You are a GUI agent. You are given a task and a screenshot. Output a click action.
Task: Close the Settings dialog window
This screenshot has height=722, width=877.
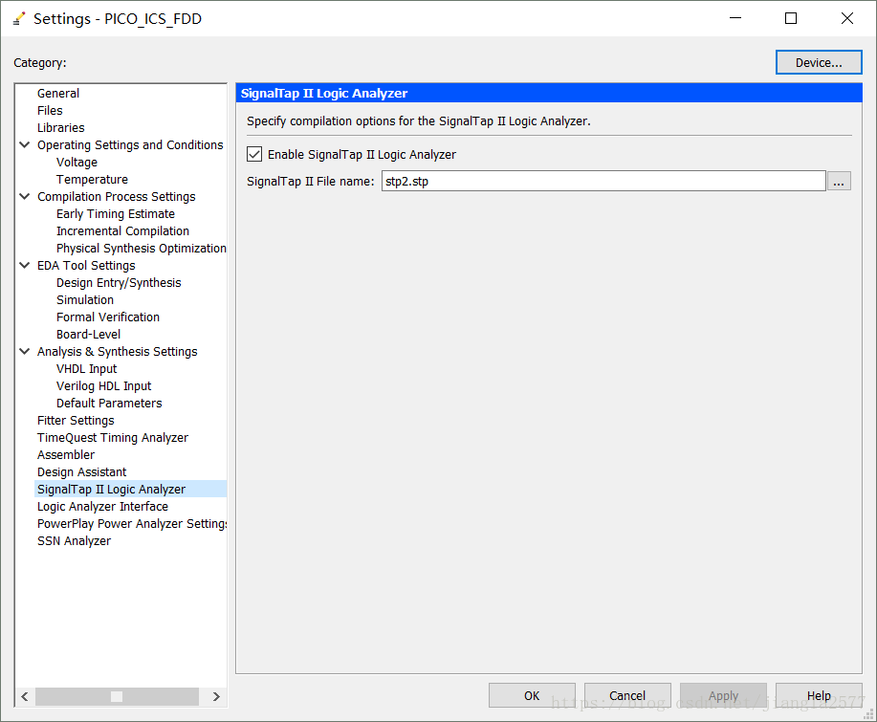(846, 18)
